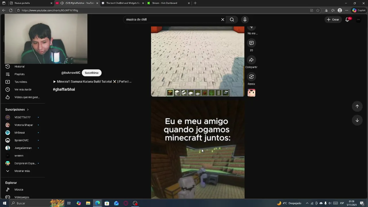The image size is (368, 207).
Task: Open browser settings and more menu
Action: pos(347,10)
